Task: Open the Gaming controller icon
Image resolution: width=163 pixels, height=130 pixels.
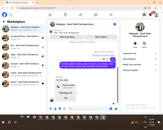Action: click(111, 15)
